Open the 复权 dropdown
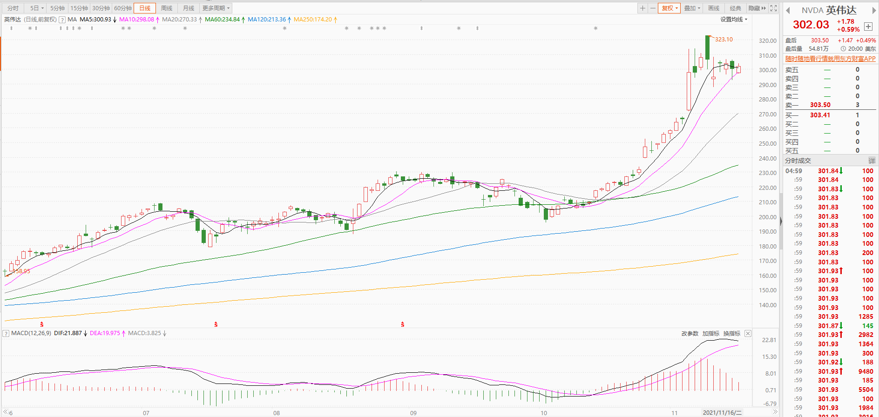This screenshot has width=879, height=417. tap(670, 8)
